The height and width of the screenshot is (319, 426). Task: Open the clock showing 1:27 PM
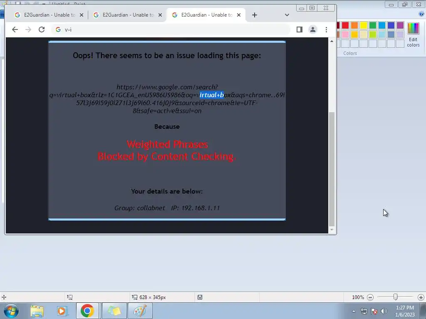click(x=405, y=311)
